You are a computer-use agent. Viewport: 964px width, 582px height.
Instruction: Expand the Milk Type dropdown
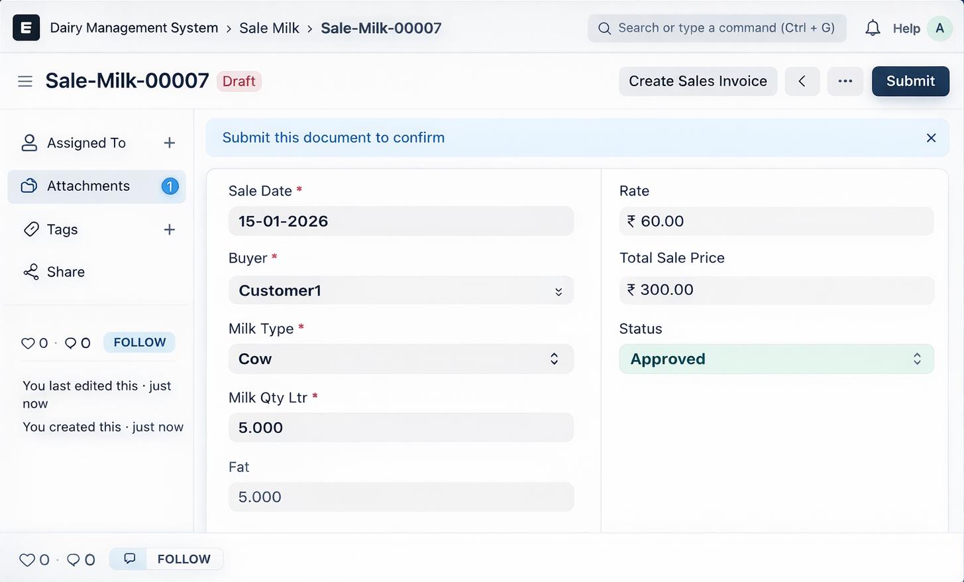tap(401, 359)
